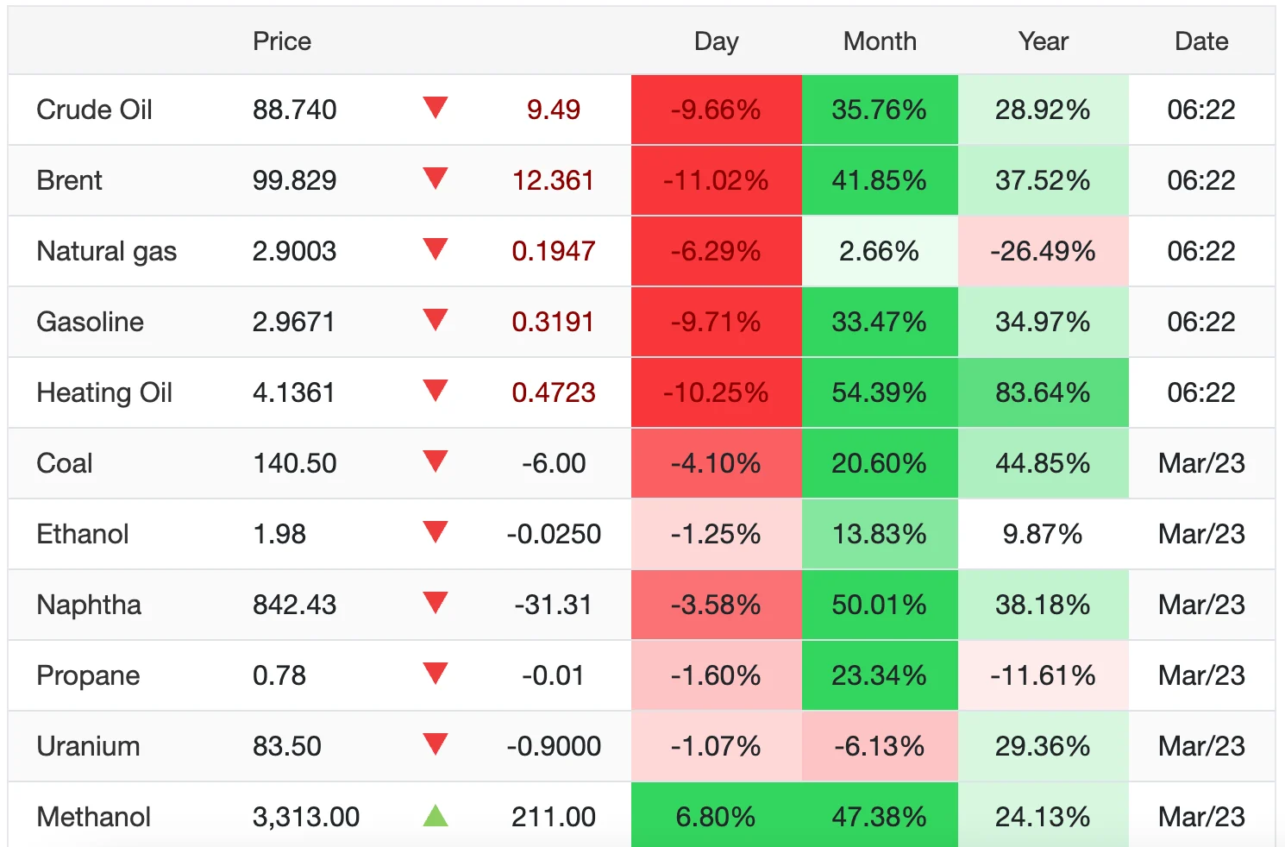
Task: Click the Brent -11.02% day change cell
Action: point(716,180)
